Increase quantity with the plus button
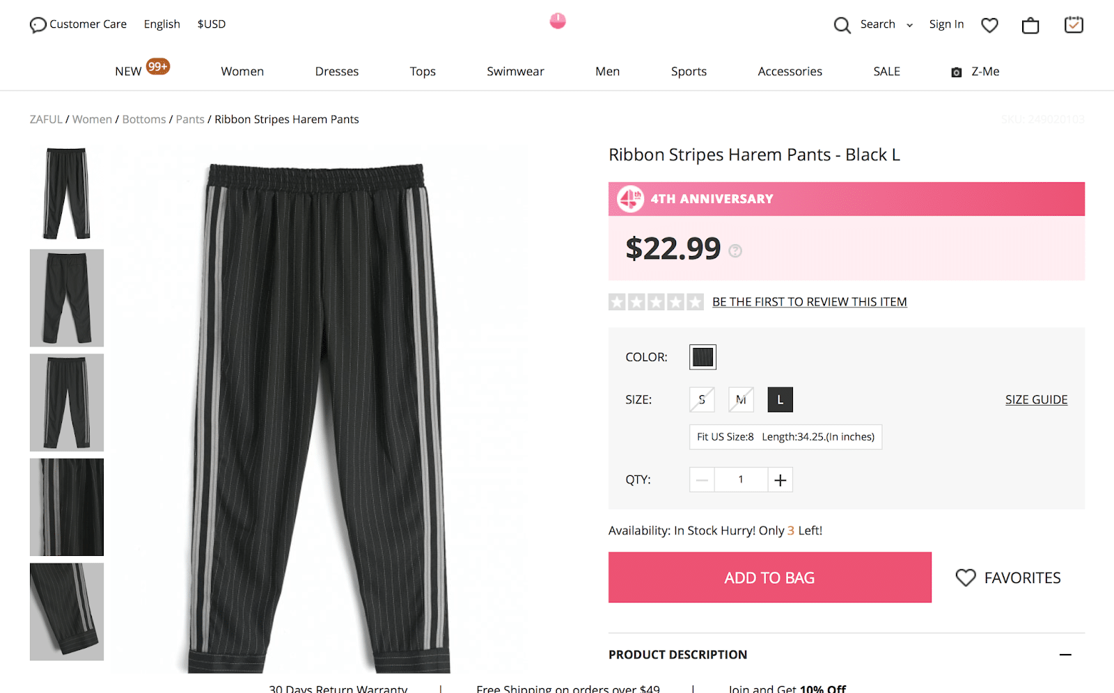The image size is (1114, 693). (780, 480)
